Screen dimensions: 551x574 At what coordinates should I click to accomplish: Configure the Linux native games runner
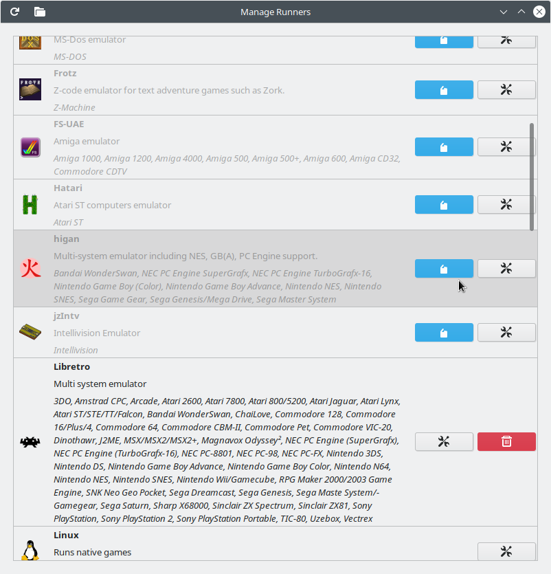506,551
